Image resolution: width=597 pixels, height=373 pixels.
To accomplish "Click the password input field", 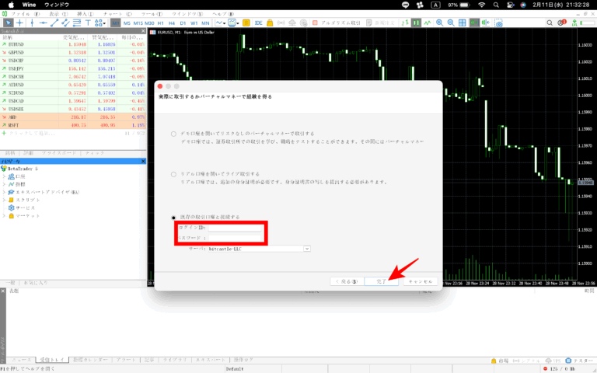I will [x=235, y=238].
